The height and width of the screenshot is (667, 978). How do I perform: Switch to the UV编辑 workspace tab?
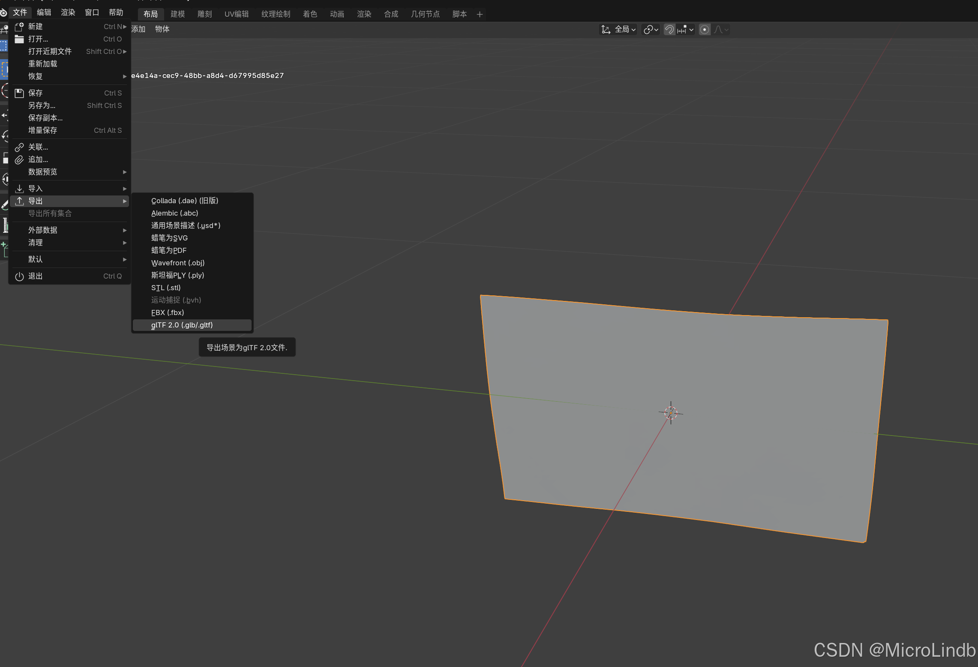pos(237,14)
